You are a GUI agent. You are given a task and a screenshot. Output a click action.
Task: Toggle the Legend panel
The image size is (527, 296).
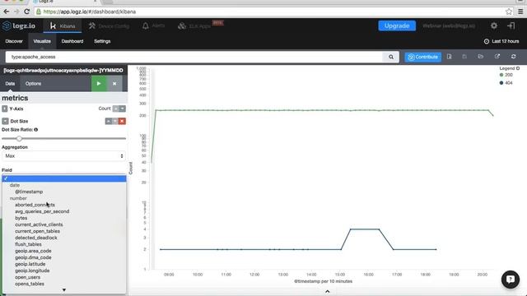510,68
